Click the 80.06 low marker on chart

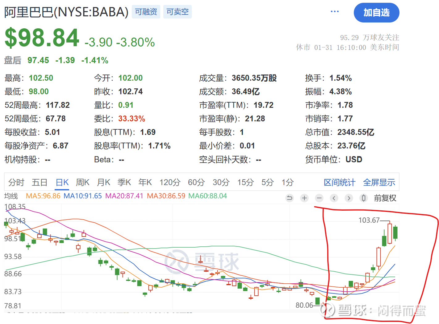click(x=304, y=305)
